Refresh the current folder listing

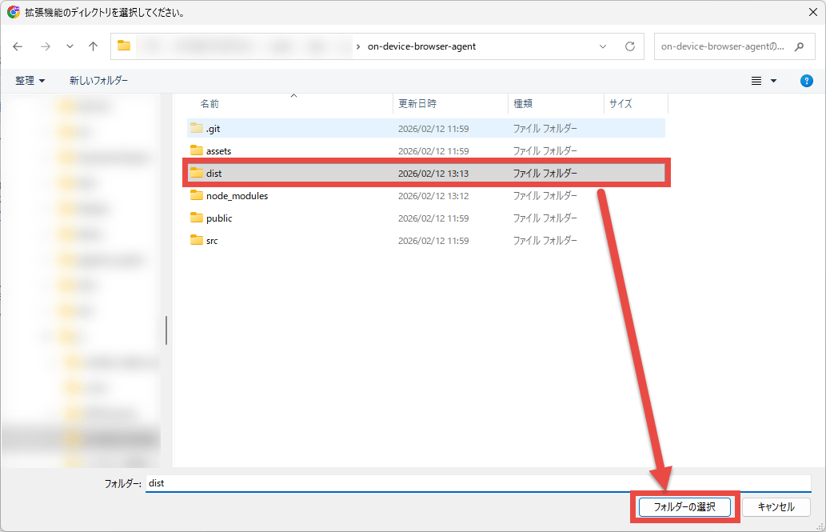click(x=629, y=46)
